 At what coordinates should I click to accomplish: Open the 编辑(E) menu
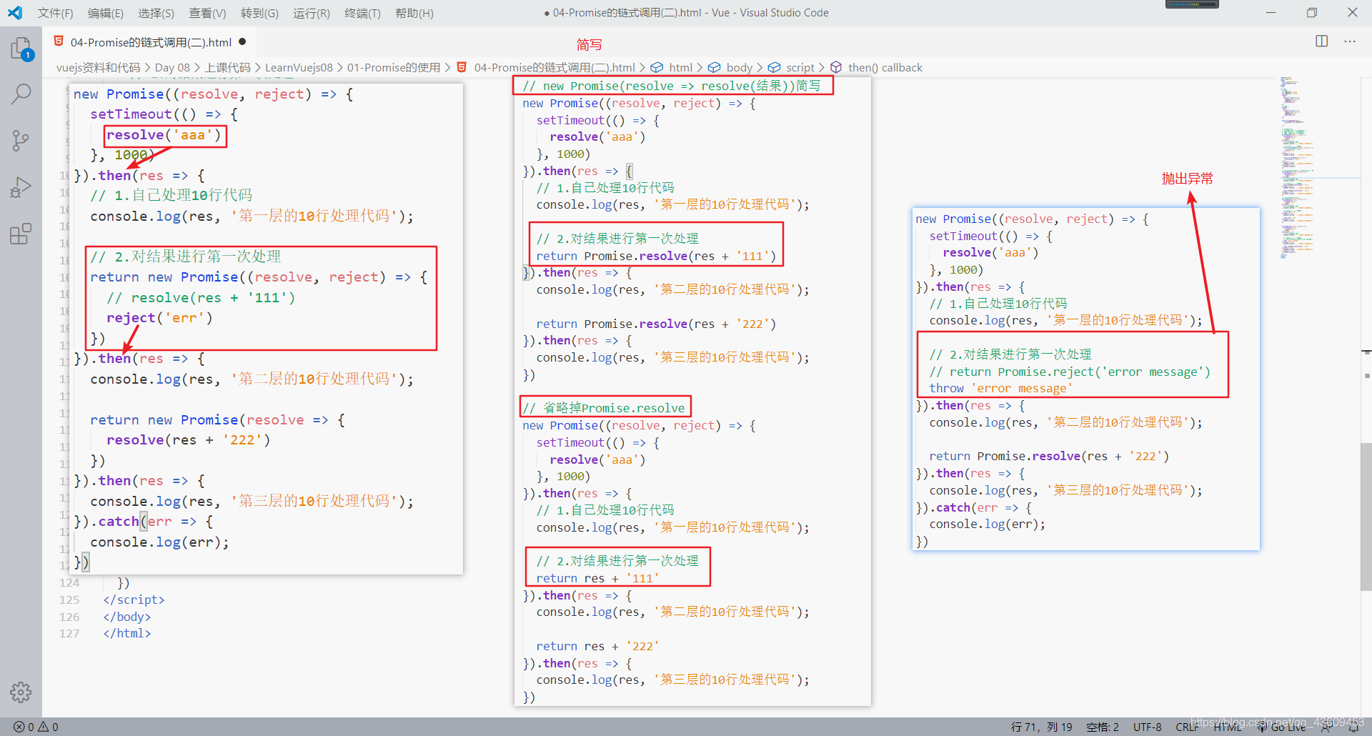106,13
